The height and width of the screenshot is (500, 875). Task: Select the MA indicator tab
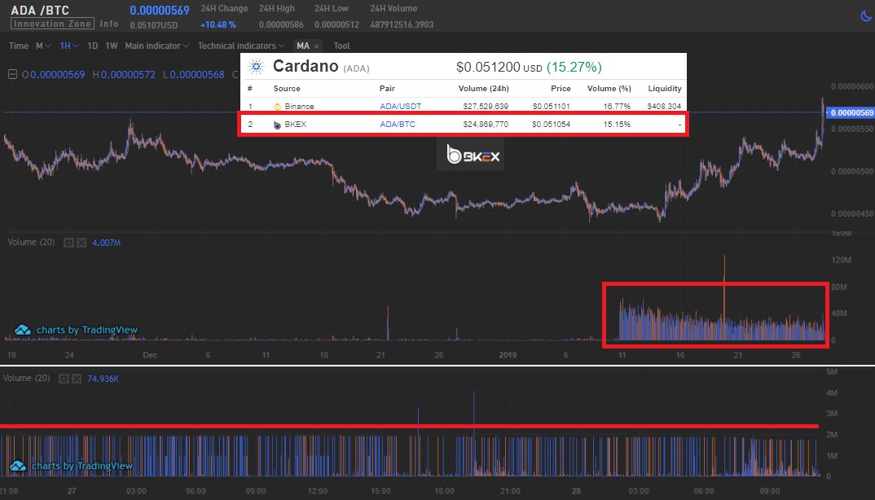click(x=303, y=46)
